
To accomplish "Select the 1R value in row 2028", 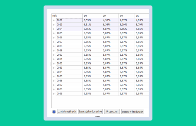I will pyautogui.click(x=142, y=46).
